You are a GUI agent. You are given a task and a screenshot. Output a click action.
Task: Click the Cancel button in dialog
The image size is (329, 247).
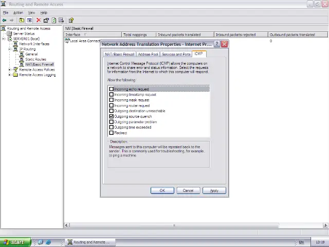(188, 190)
